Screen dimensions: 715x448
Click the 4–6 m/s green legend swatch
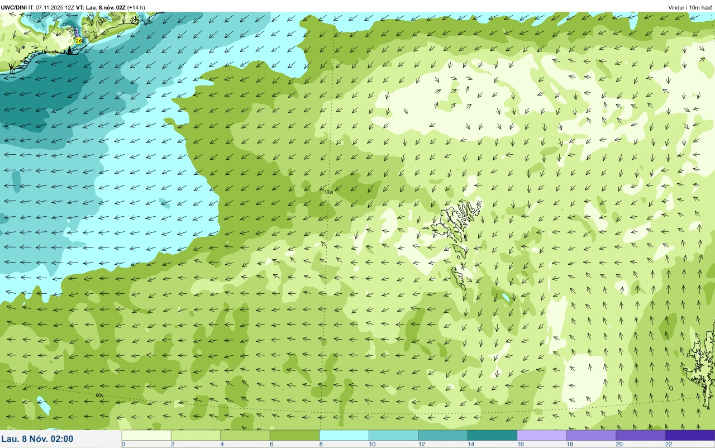[x=245, y=435]
